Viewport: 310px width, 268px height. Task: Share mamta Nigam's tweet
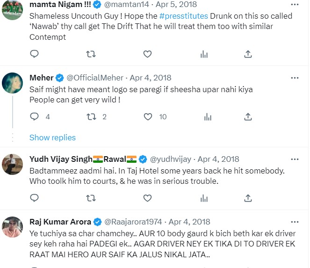tap(248, 54)
